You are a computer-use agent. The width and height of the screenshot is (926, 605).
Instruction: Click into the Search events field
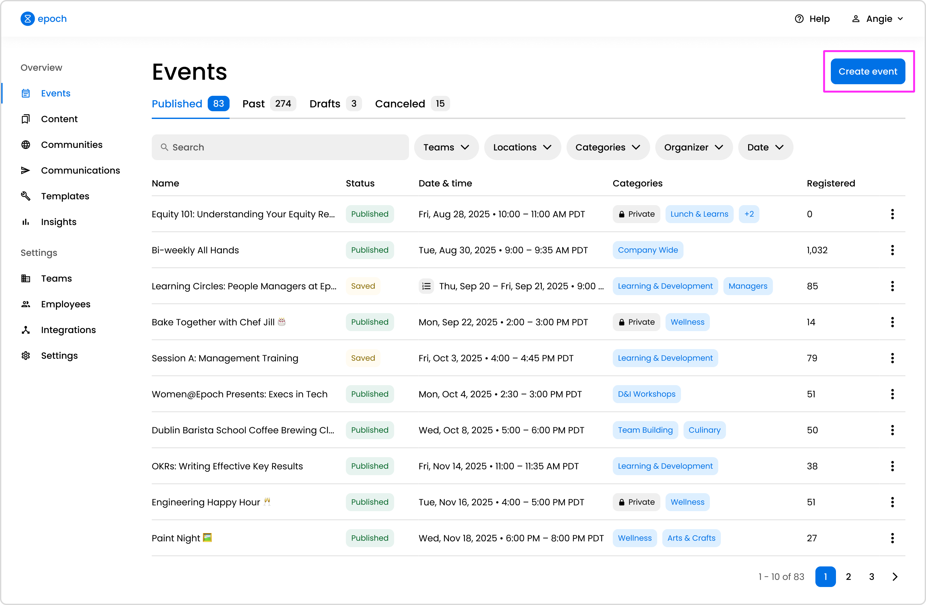click(280, 148)
